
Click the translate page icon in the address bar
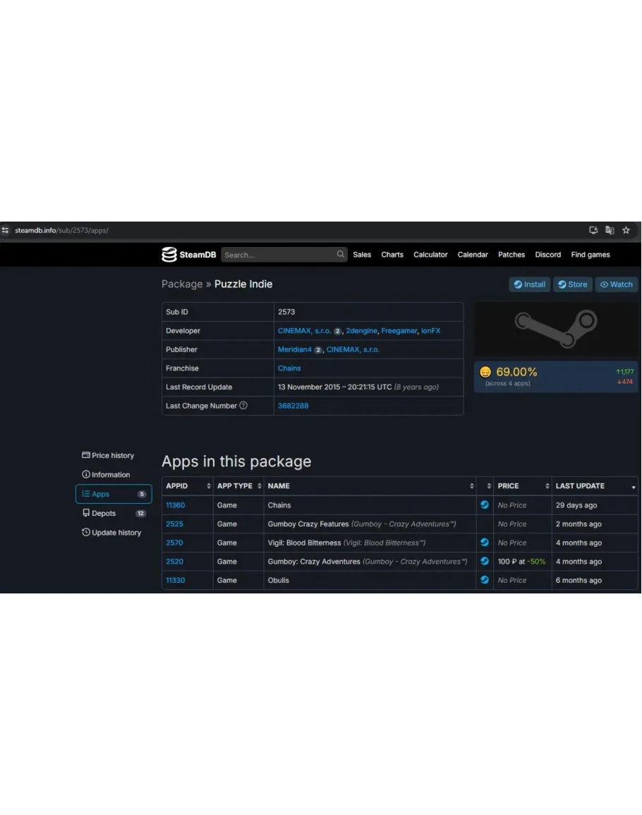coord(610,230)
